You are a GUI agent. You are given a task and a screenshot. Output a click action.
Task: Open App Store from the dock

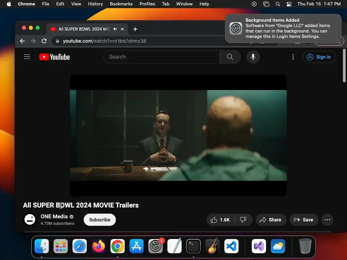tap(137, 246)
